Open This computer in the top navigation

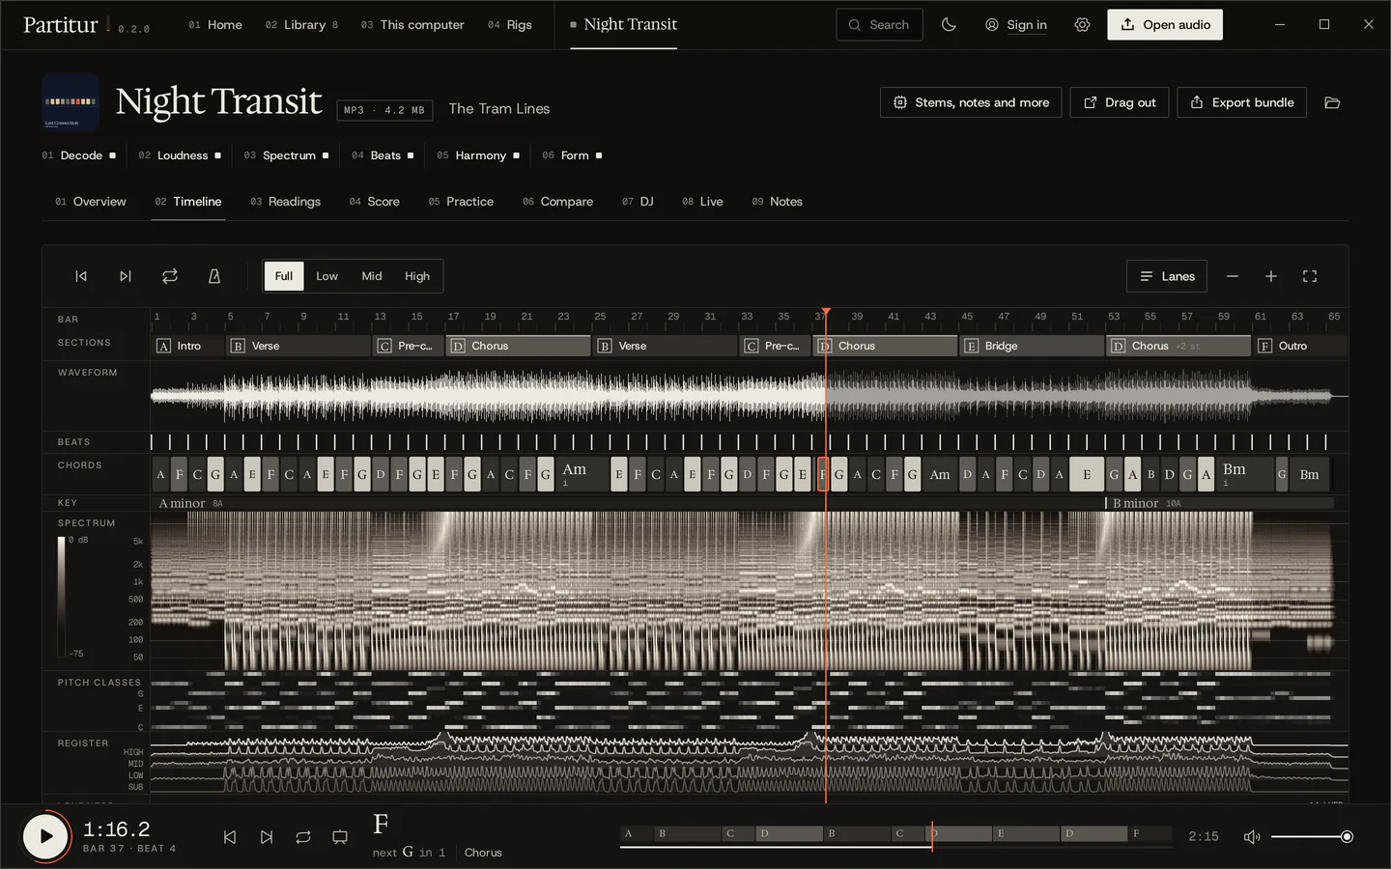pyautogui.click(x=412, y=25)
